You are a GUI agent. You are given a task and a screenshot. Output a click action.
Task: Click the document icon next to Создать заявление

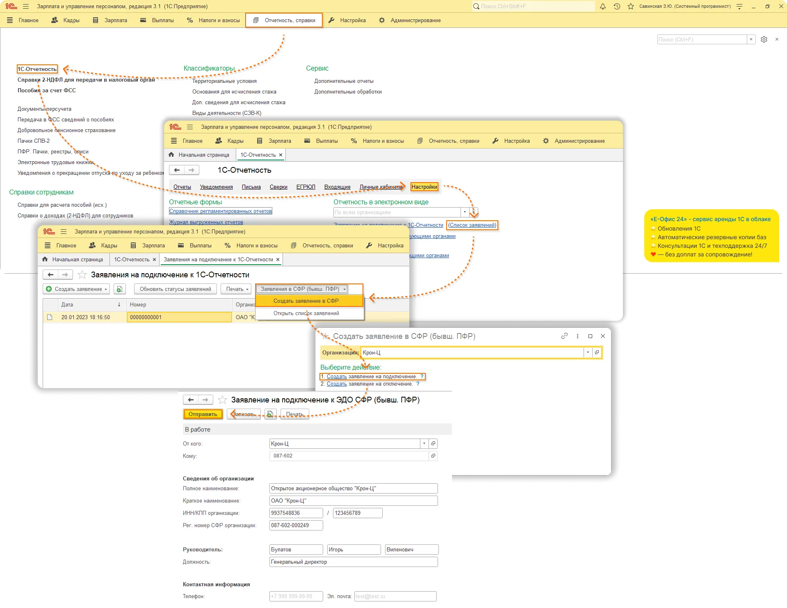click(x=119, y=289)
